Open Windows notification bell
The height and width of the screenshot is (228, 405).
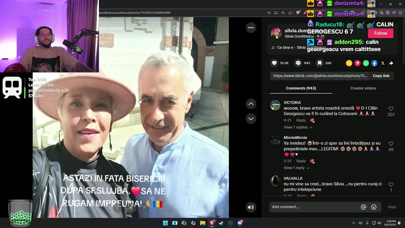(x=399, y=223)
